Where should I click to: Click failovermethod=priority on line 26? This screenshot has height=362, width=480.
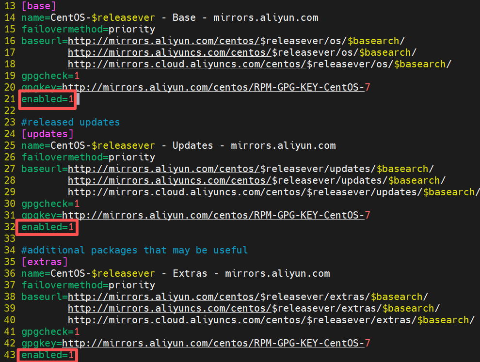pos(88,157)
